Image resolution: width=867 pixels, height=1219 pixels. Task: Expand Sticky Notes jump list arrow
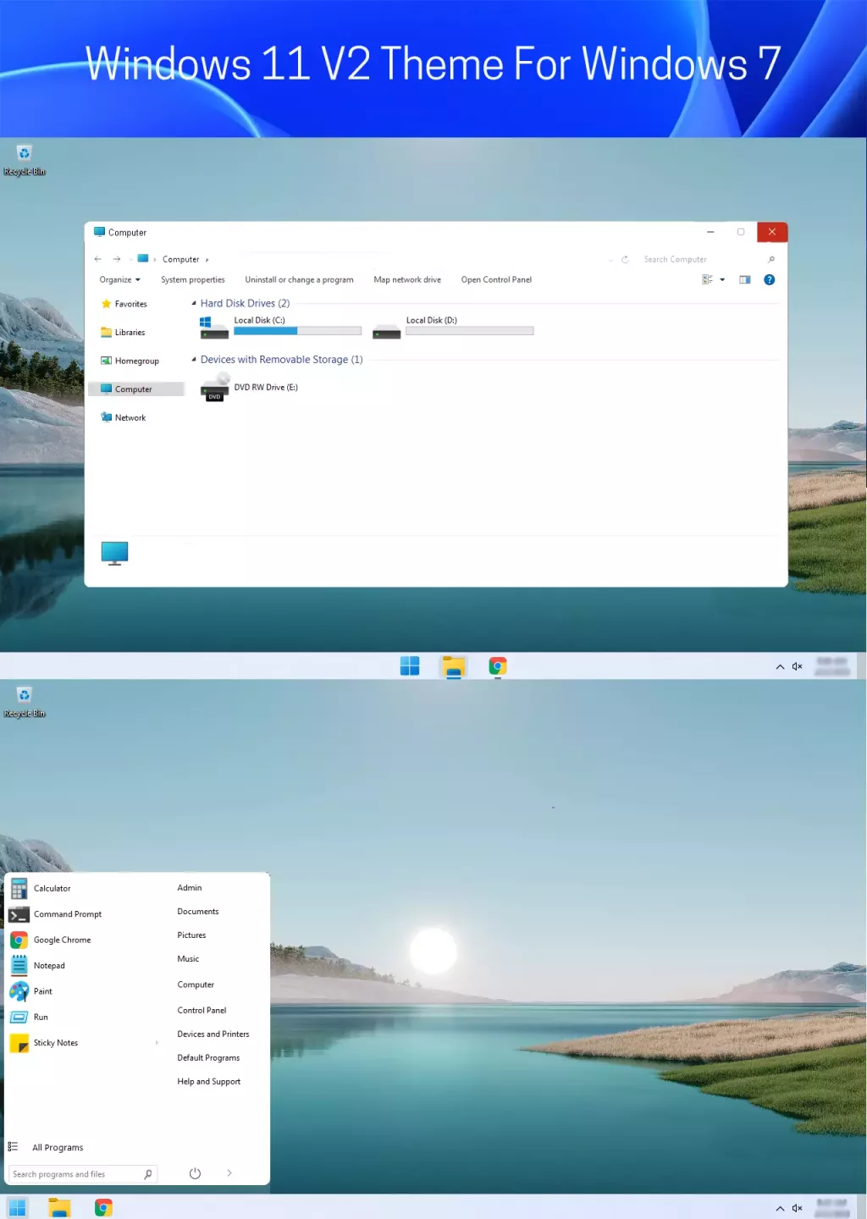tap(157, 1043)
